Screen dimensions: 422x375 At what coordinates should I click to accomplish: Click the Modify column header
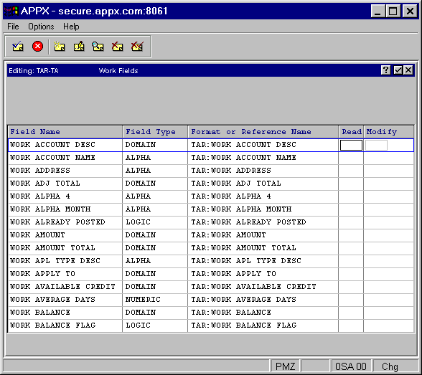pos(389,132)
